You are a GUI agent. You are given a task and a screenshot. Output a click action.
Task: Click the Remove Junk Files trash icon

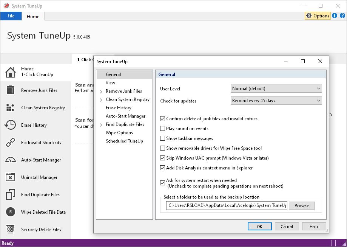point(11,90)
